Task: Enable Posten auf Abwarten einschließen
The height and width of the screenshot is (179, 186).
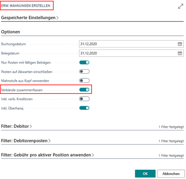Action: (x=84, y=71)
